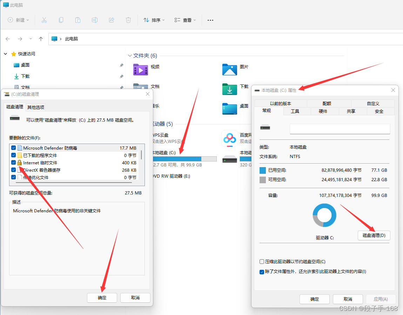Click 应用(A) button in properties

coord(381,299)
